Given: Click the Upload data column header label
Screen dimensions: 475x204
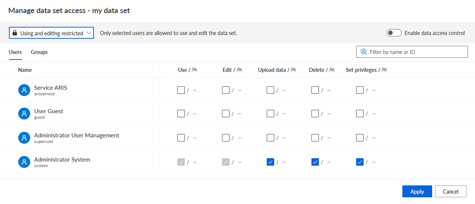Looking at the screenshot, I should click(x=272, y=70).
